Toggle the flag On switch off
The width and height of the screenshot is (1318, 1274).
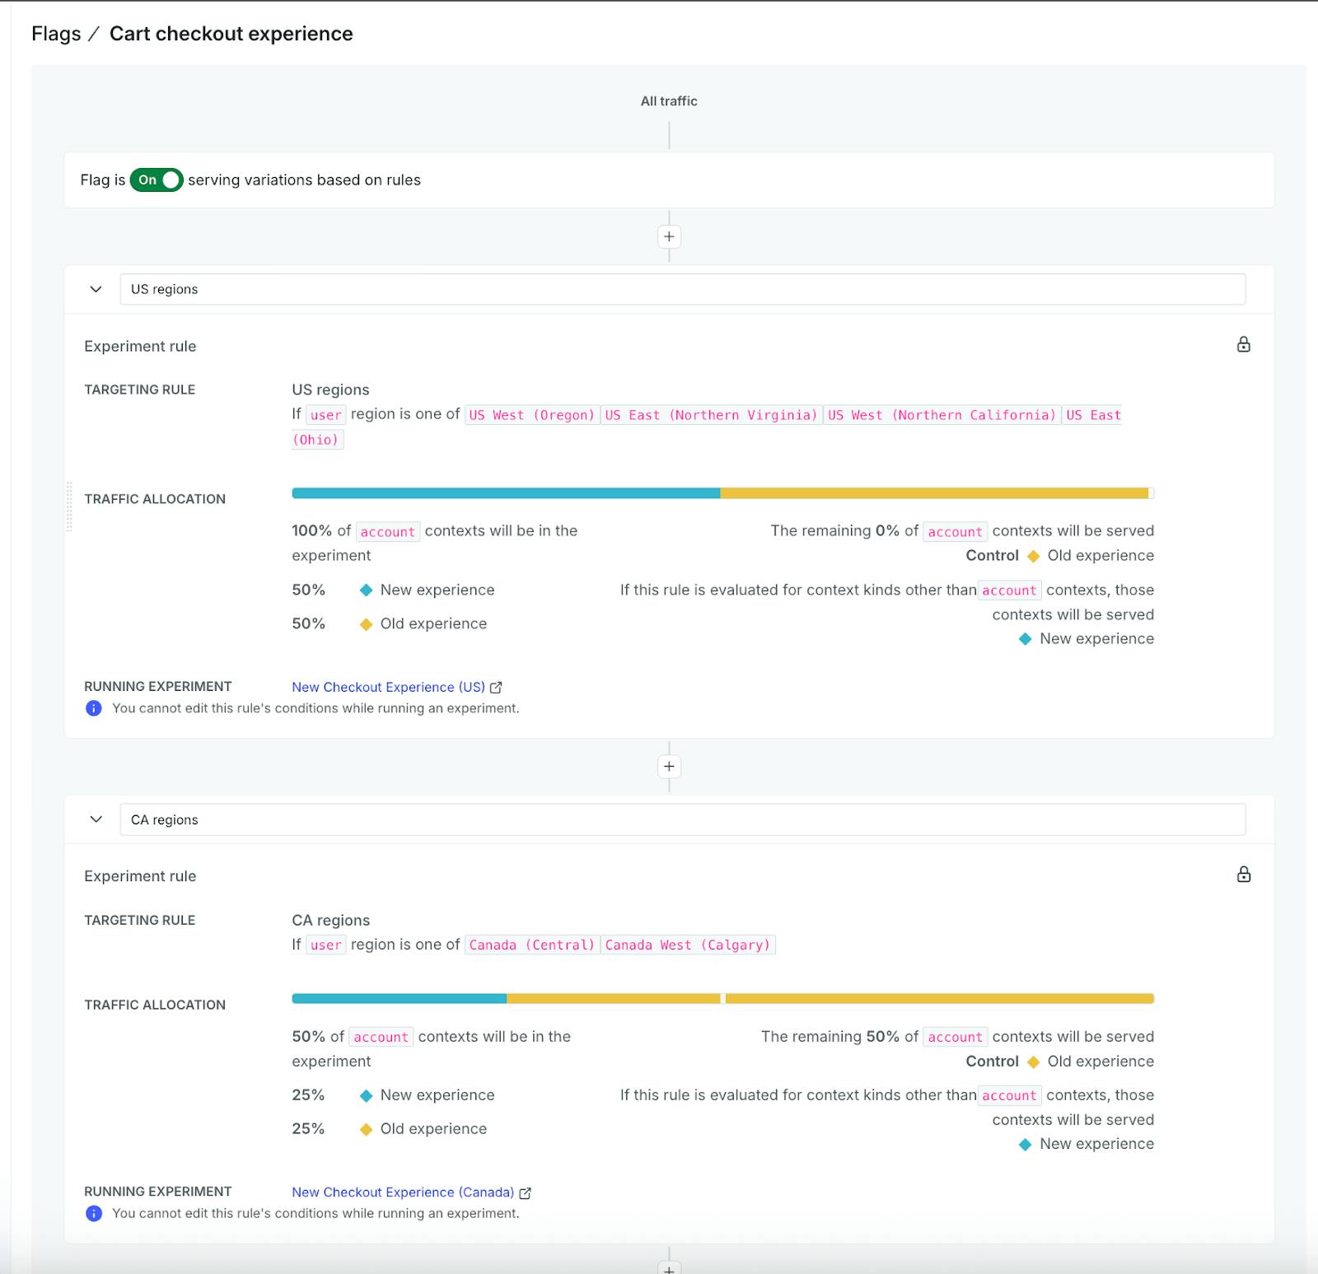pyautogui.click(x=157, y=180)
